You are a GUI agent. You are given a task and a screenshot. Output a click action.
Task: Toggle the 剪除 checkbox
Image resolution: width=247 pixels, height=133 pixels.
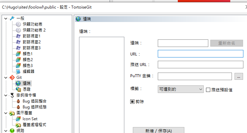point(132,101)
